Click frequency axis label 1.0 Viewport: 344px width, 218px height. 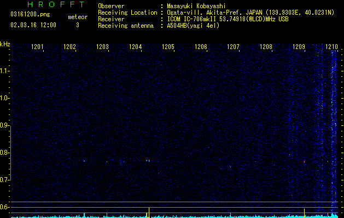click(x=5, y=98)
